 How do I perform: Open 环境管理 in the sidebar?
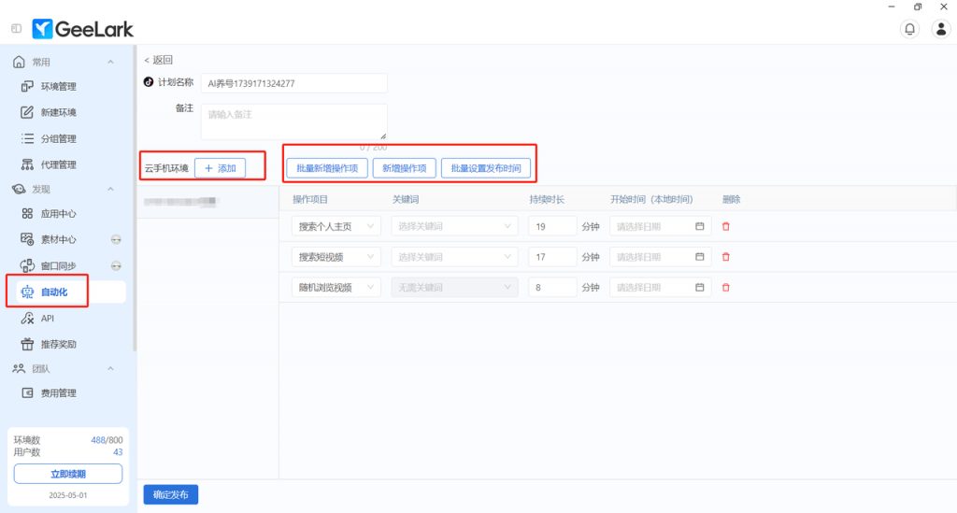[x=58, y=87]
